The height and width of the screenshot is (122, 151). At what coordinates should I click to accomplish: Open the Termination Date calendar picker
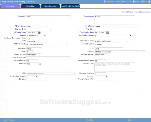point(107,33)
